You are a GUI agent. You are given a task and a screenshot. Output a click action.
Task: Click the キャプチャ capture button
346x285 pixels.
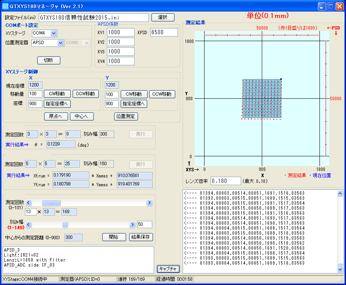pos(168,269)
